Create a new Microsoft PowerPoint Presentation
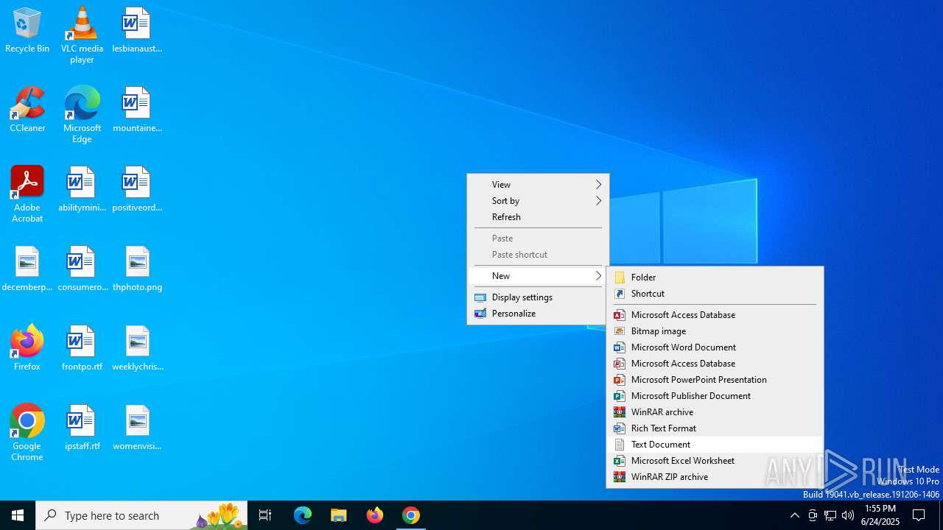The width and height of the screenshot is (943, 530). click(715, 380)
